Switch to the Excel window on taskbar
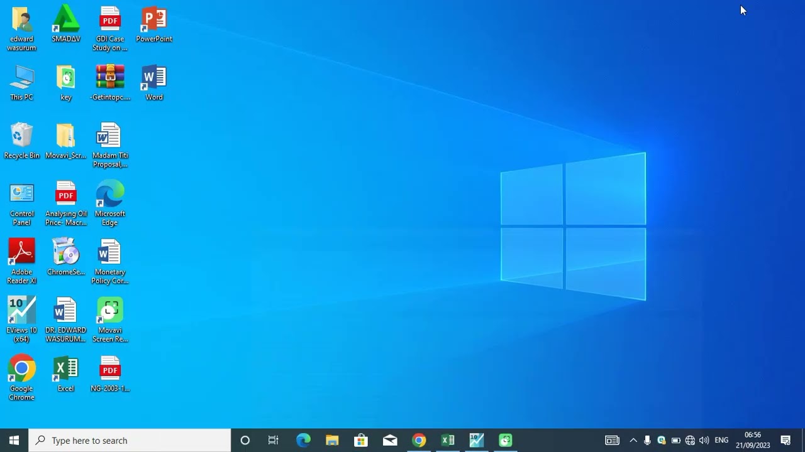 pos(448,441)
